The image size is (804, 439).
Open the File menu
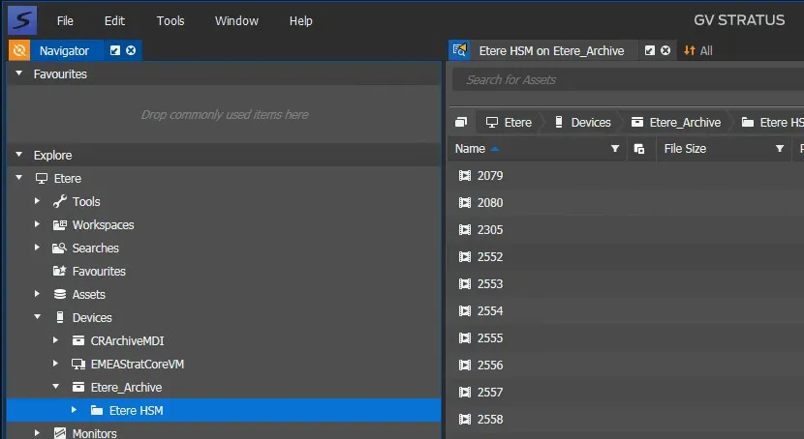(65, 20)
